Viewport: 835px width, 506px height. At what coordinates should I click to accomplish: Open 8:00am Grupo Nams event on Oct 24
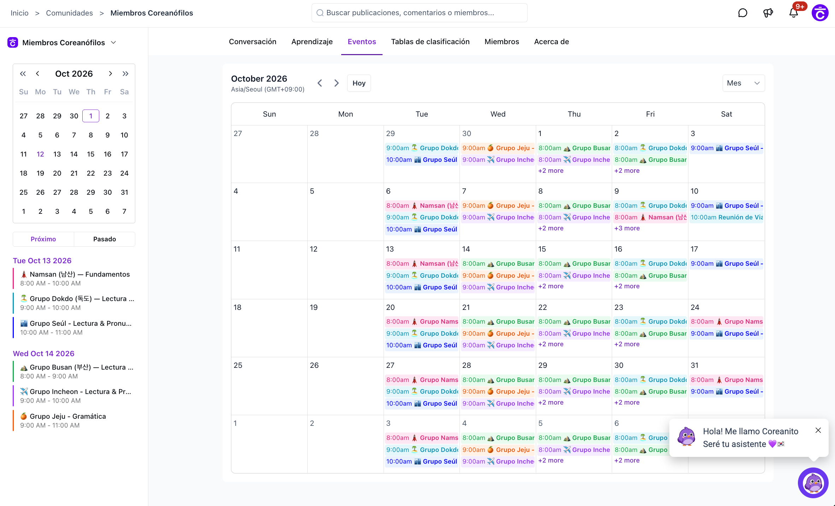[x=727, y=322]
